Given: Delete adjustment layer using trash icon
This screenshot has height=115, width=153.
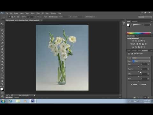Looking at the screenshot, I should pyautogui.click(x=149, y=97).
